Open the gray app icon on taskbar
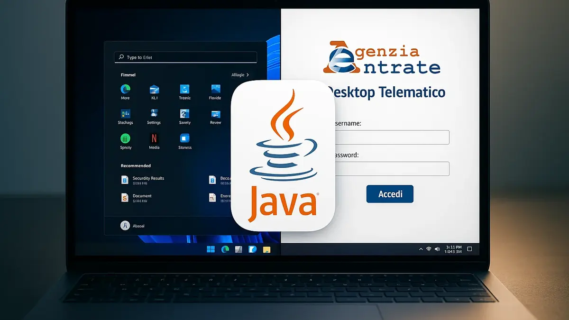The image size is (569, 320). (x=239, y=249)
